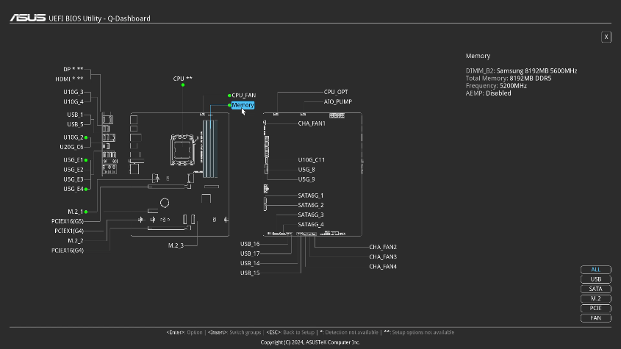Select the M.2_1 slot label
Image resolution: width=621 pixels, height=349 pixels.
(75, 212)
